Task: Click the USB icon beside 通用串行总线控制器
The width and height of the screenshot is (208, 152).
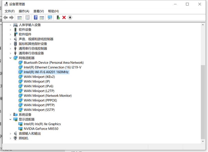Action: 15,48
